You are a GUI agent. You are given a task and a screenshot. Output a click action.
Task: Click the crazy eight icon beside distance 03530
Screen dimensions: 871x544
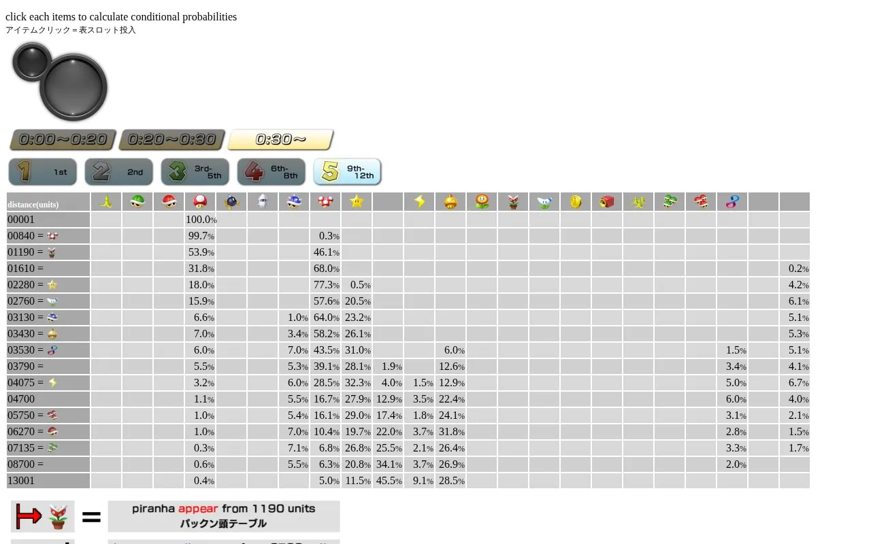pos(52,350)
